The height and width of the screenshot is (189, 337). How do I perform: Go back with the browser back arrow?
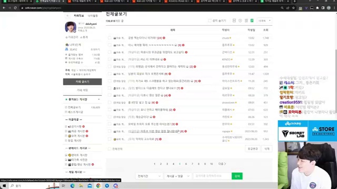pyautogui.click(x=4, y=8)
